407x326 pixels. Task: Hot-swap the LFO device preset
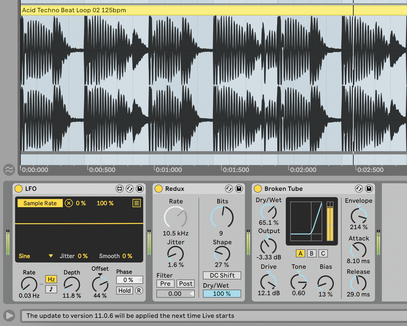pos(129,188)
